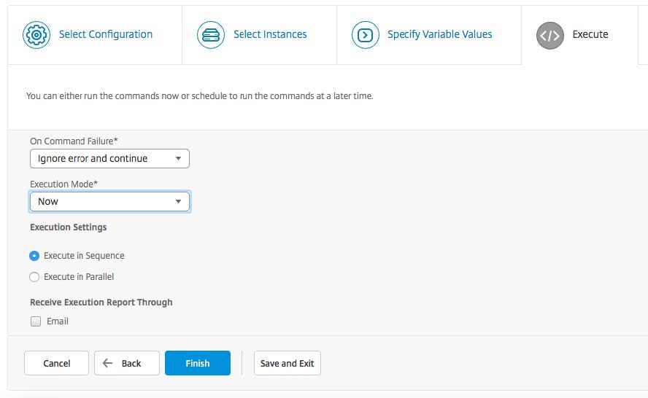Go to the Select Instances step tab
Viewport: 648px width, 398px height.
tap(259, 35)
